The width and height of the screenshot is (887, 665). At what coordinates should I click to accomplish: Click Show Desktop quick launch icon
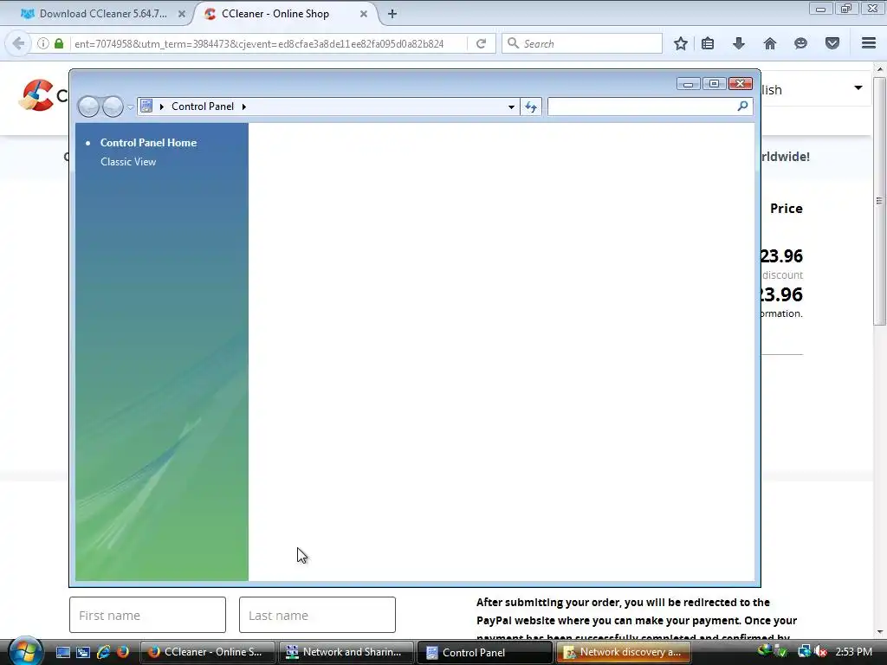[x=62, y=652]
